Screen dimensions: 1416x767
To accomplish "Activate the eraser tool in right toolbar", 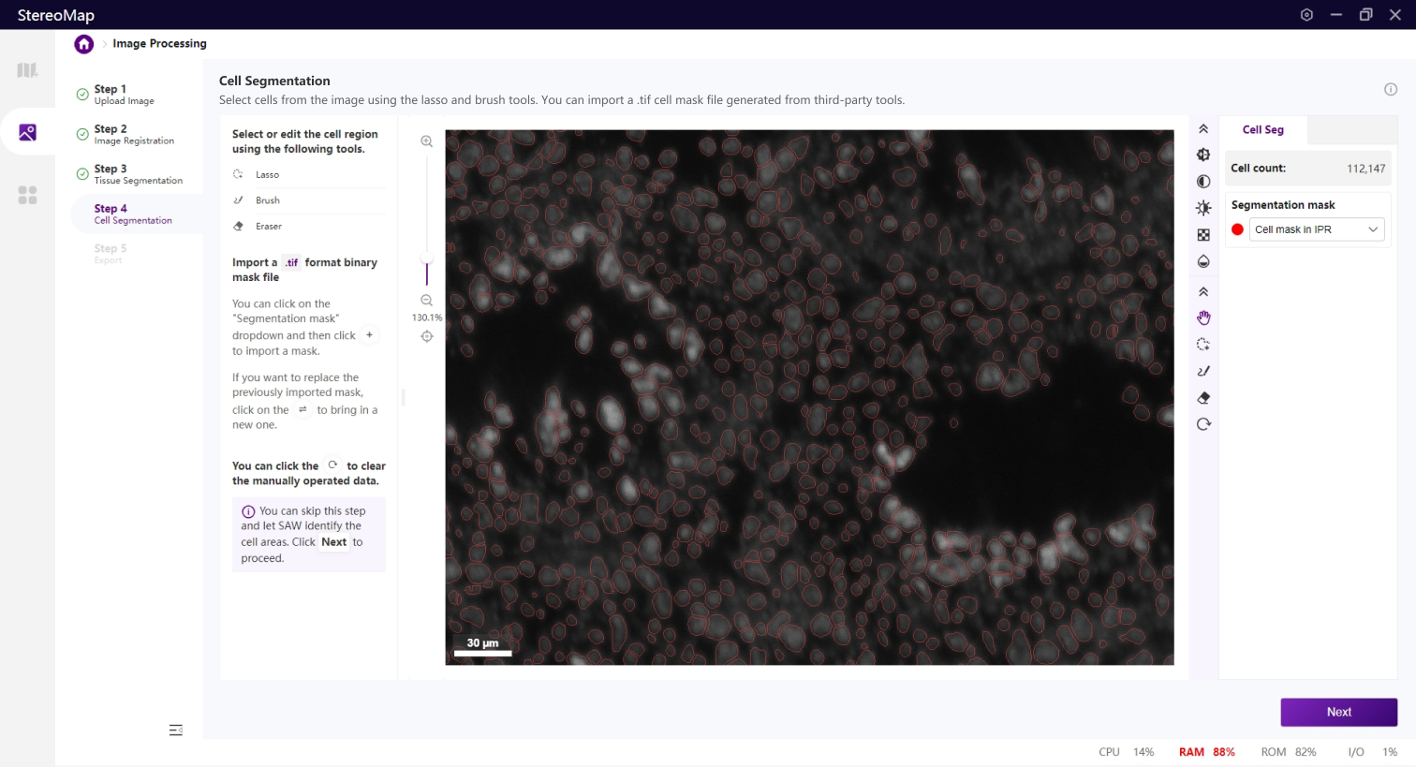I will (x=1203, y=398).
